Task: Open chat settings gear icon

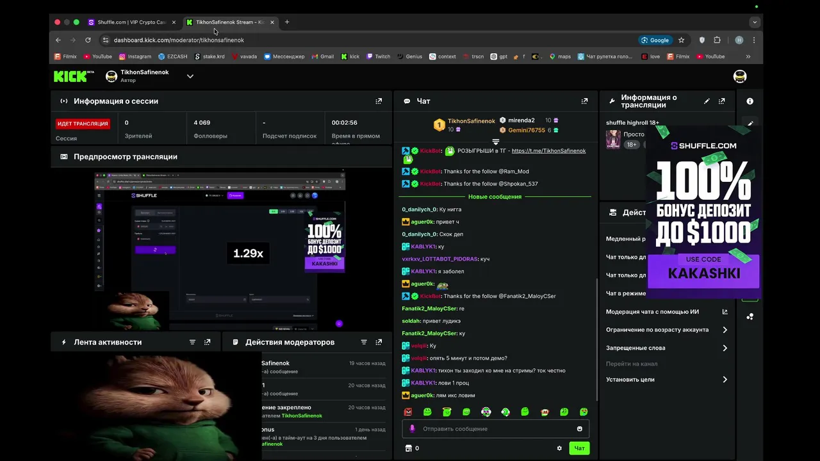Action: click(x=559, y=448)
